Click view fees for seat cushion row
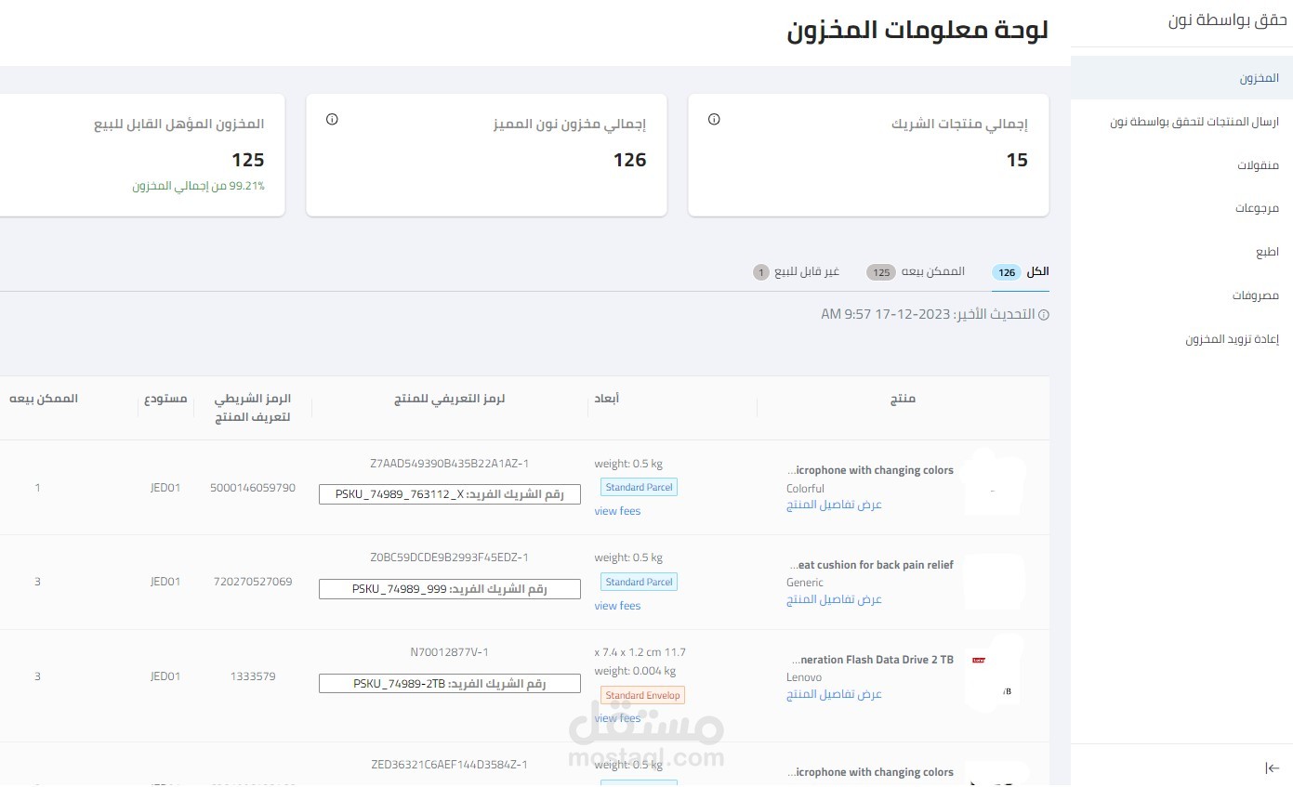The image size is (1293, 787). 617,606
